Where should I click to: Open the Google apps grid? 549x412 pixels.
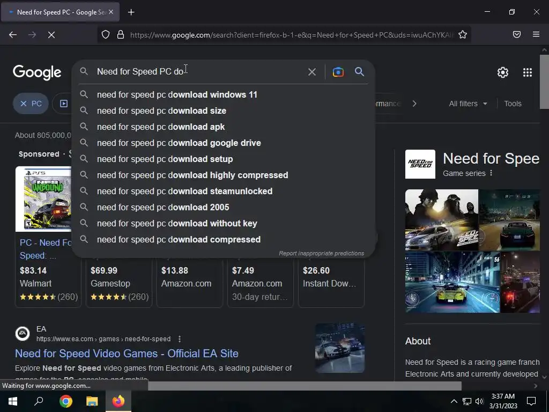(528, 72)
